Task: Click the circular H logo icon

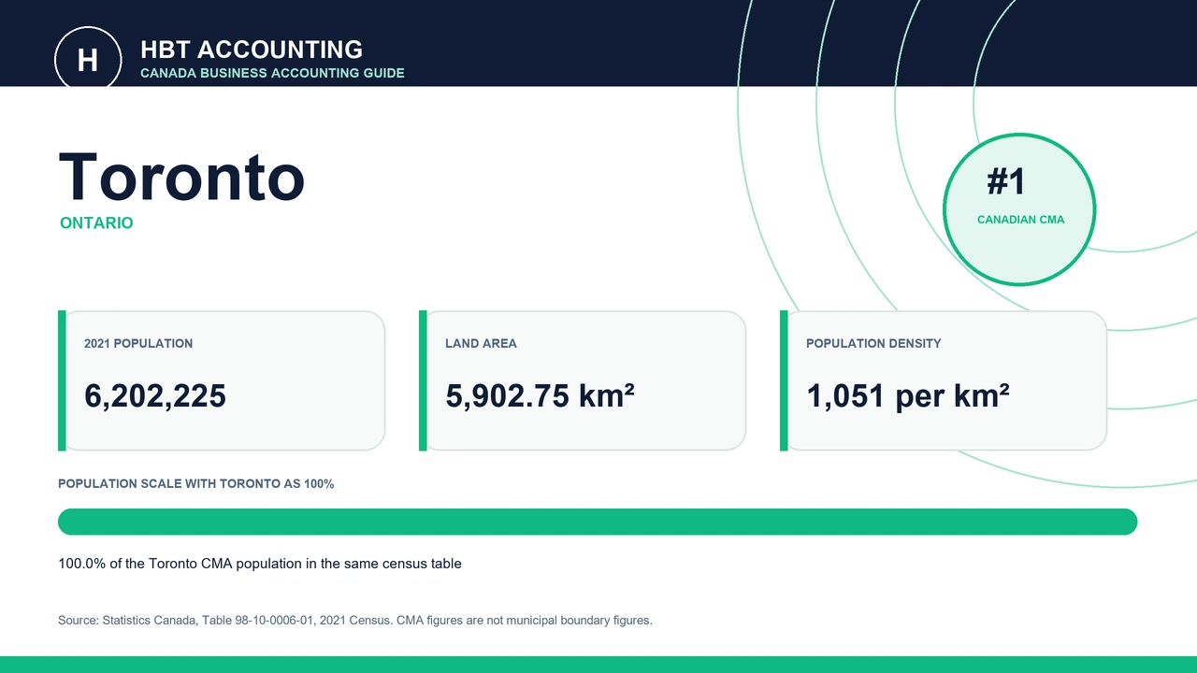Action: (88, 60)
